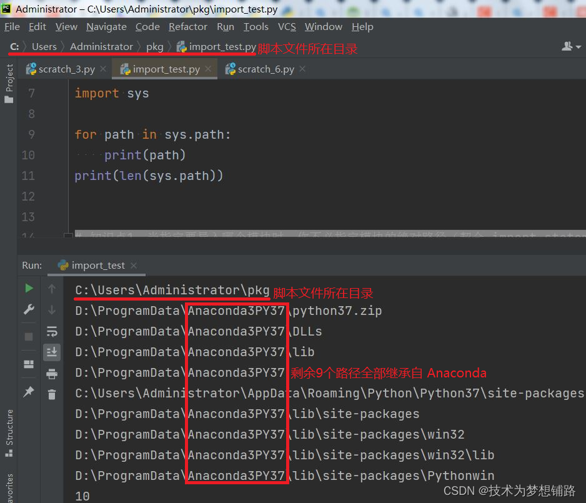Screen dimensions: 586x503
Task: Open the Project tool window
Action: click(9, 83)
